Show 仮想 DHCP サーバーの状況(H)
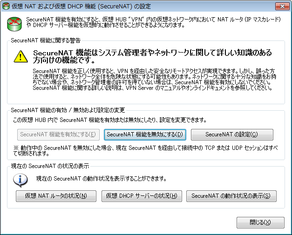 [x=142, y=196]
